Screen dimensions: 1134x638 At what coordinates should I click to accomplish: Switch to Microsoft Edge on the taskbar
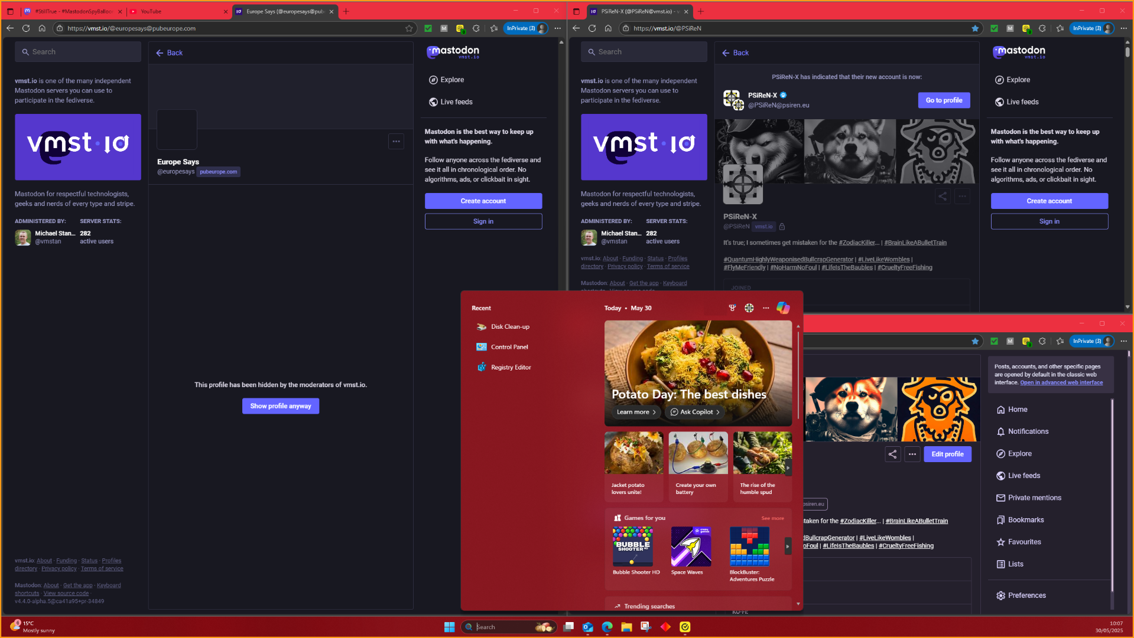[607, 627]
